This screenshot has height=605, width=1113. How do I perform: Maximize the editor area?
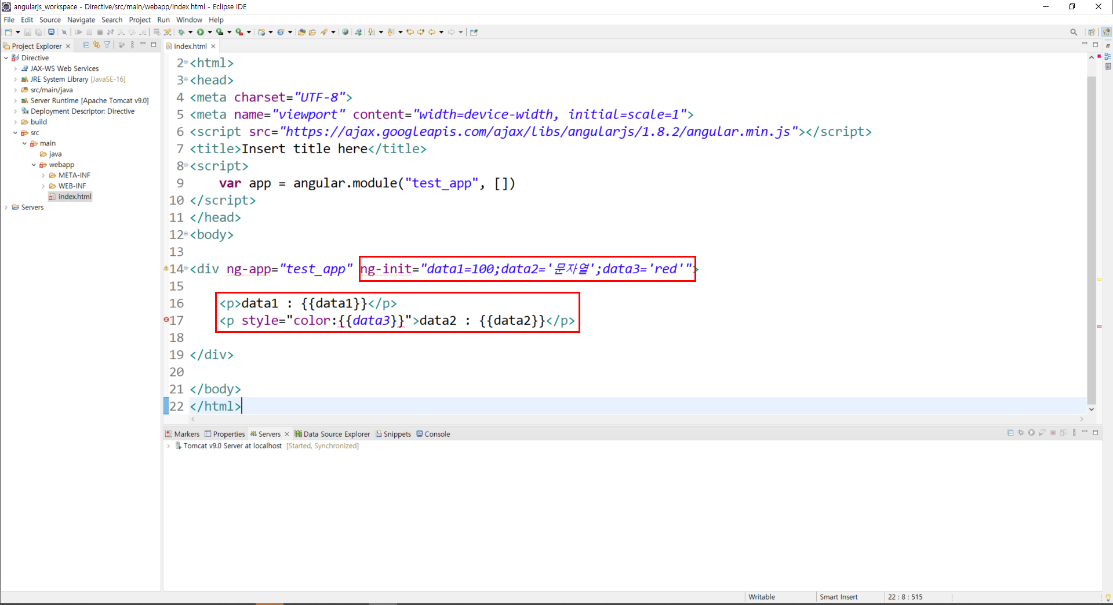click(1096, 45)
